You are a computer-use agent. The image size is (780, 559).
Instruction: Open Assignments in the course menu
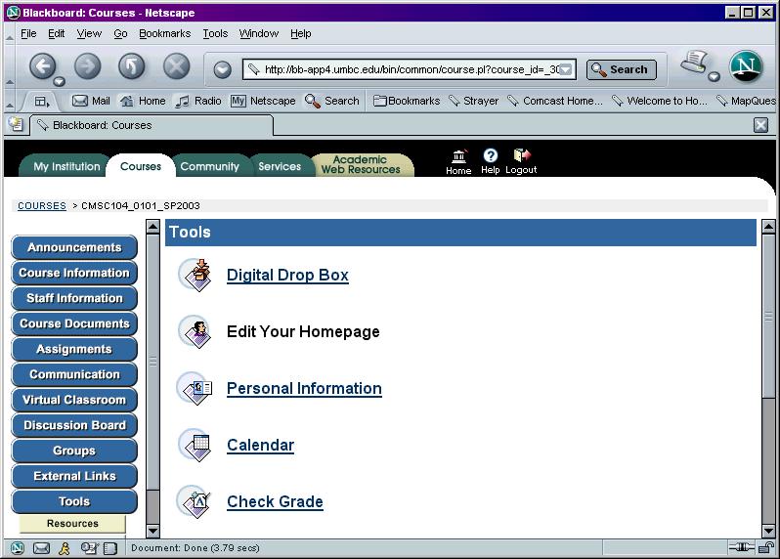(74, 349)
